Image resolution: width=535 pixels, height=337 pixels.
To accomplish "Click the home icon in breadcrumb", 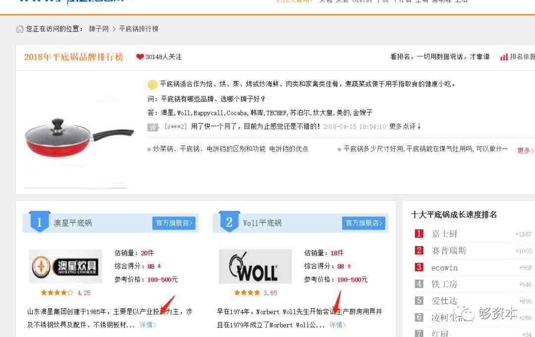I will coord(20,29).
